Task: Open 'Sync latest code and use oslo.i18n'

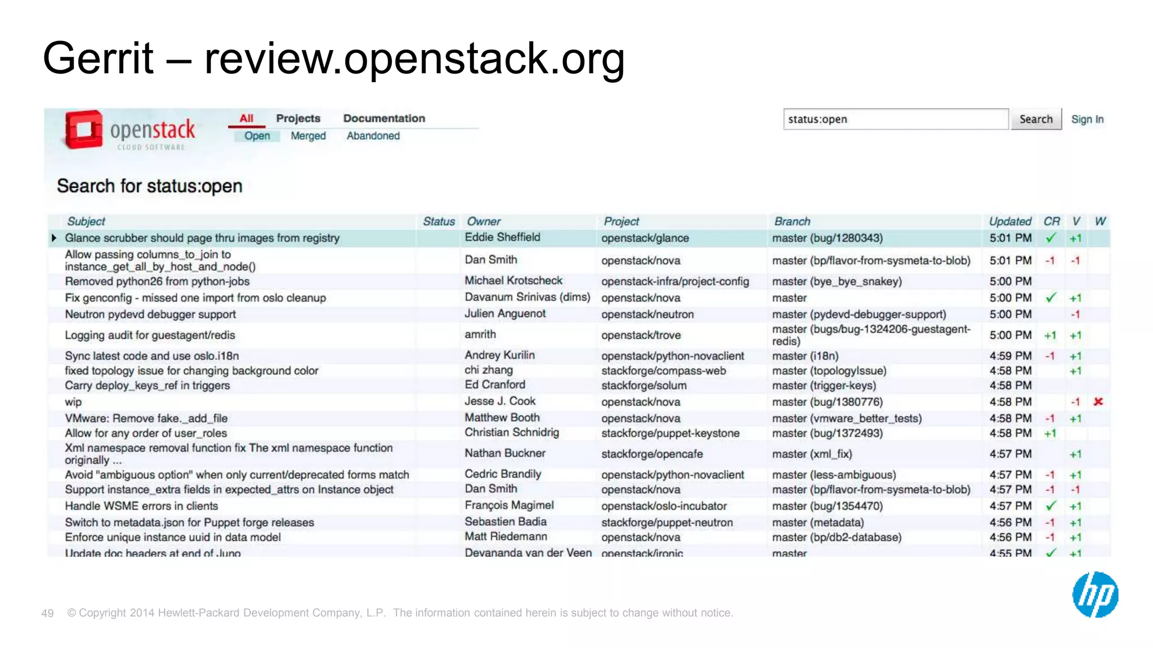Action: coord(152,356)
